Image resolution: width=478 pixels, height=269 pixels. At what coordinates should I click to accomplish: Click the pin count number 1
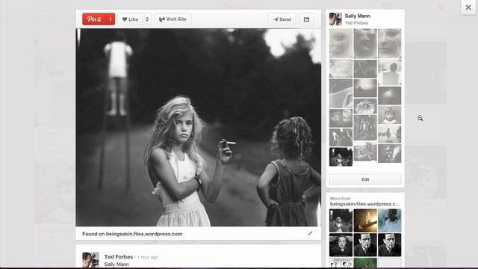point(111,19)
